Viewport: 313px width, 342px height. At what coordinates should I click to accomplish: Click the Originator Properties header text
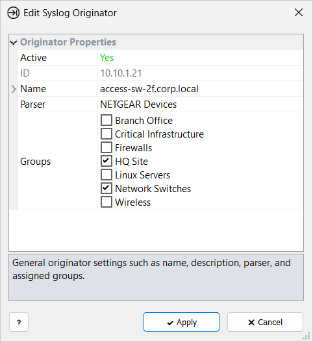click(68, 42)
